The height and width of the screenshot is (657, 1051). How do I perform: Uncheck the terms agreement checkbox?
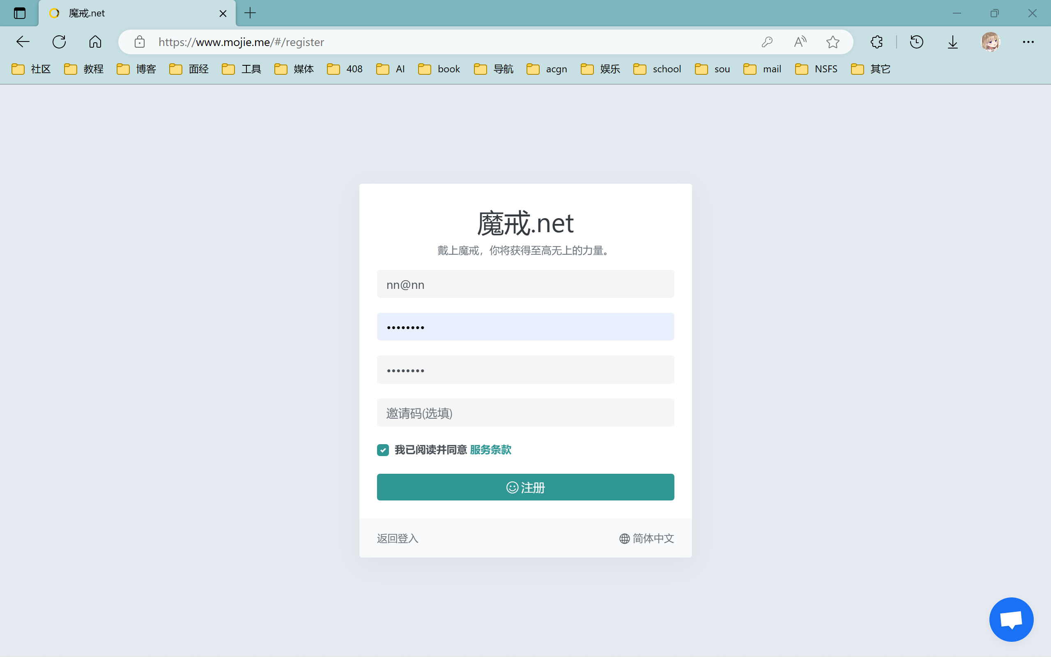click(383, 450)
